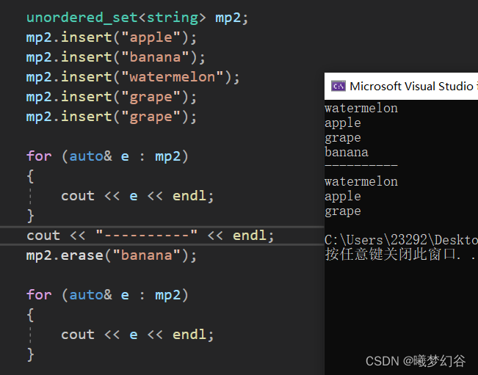The image size is (478, 375).
Task: Click the second watermelon line in console output
Action: pos(361,182)
